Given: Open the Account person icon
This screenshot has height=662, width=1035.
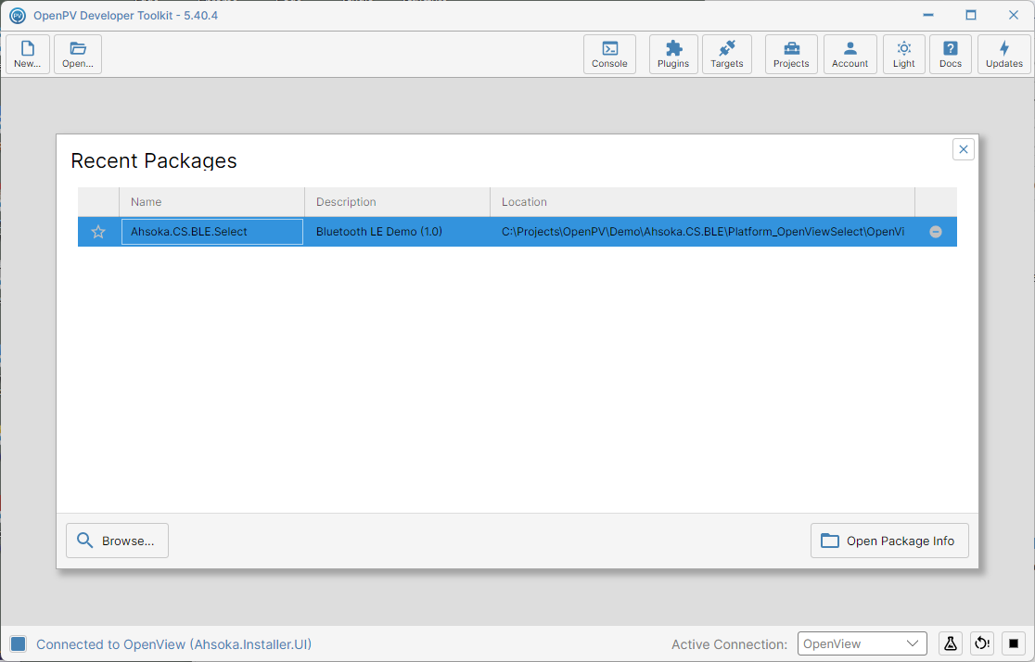Looking at the screenshot, I should (x=850, y=54).
